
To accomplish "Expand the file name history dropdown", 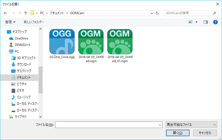I will pos(160,125).
